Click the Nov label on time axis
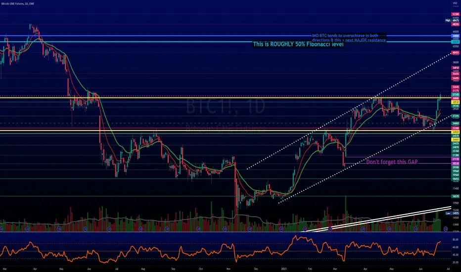The width and height of the screenshot is (461, 272). (x=229, y=269)
